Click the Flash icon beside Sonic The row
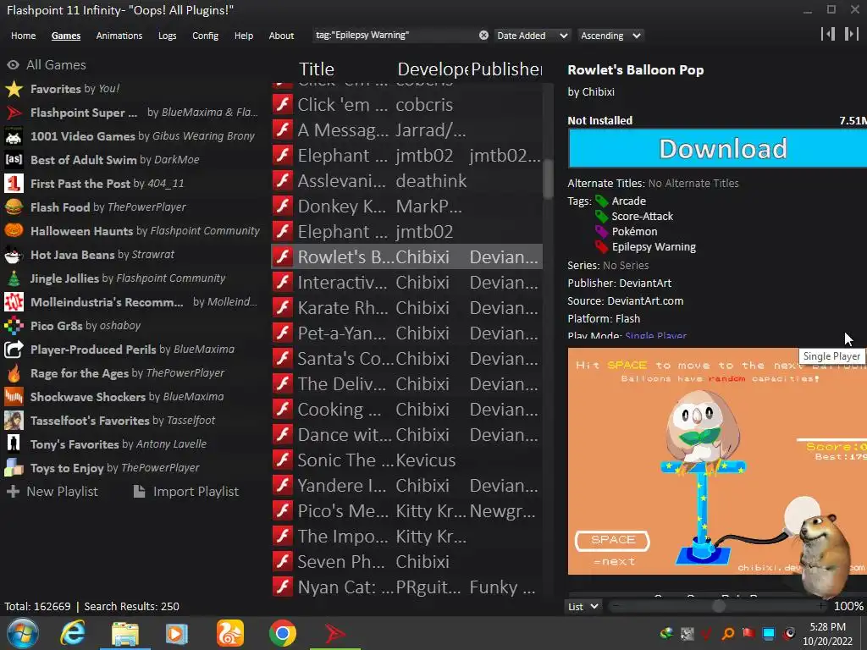Viewport: 867px width, 650px height. pyautogui.click(x=283, y=460)
